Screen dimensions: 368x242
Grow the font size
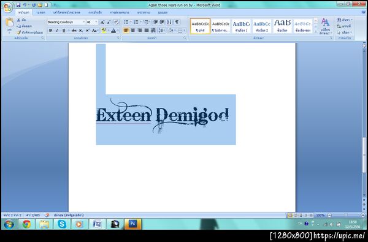102,22
